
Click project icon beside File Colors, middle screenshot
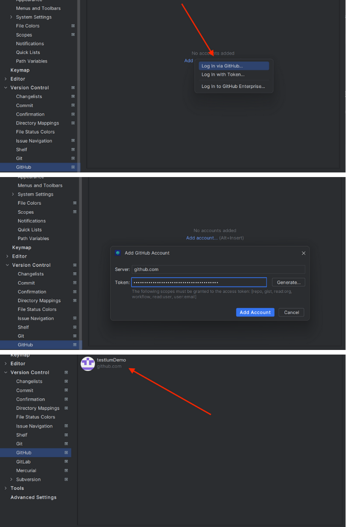[74, 203]
